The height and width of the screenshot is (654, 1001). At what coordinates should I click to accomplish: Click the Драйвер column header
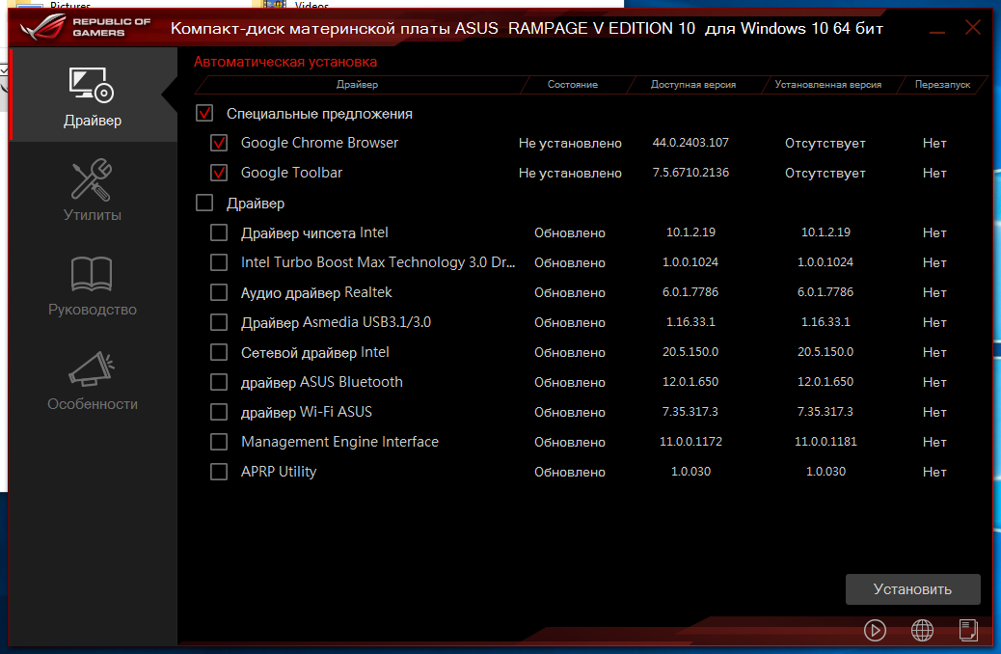tap(358, 84)
